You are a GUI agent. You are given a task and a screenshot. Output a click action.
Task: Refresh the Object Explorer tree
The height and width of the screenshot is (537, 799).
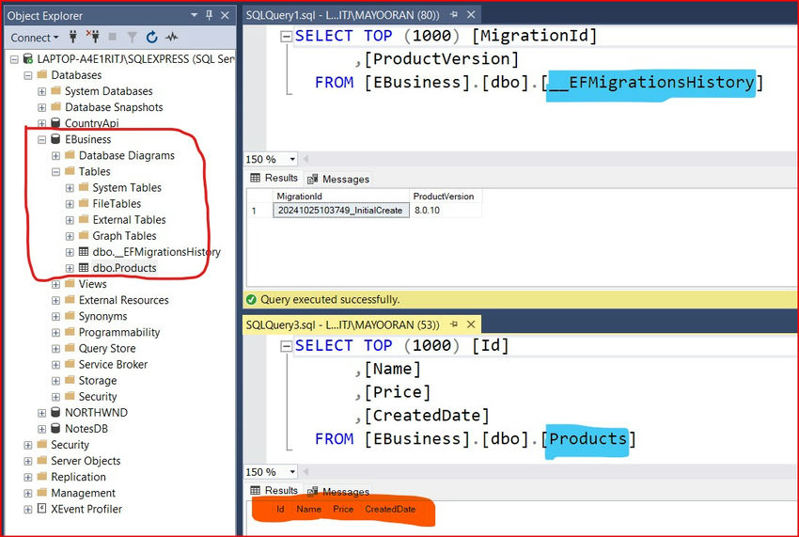[x=152, y=38]
